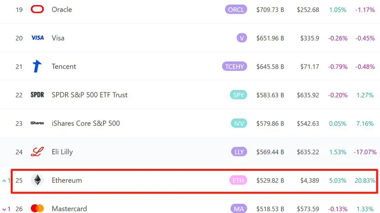Select the pink ETH ticker badge
Image resolution: width=380 pixels, height=213 pixels.
pos(238,181)
